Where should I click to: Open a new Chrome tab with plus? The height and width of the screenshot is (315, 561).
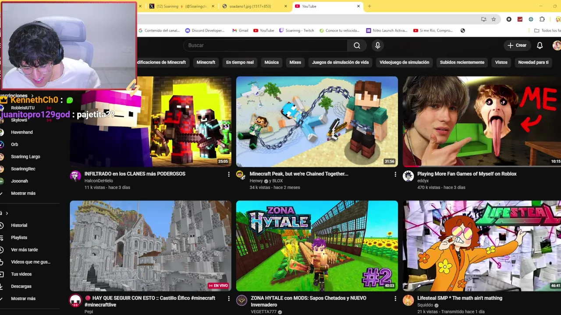[369, 6]
